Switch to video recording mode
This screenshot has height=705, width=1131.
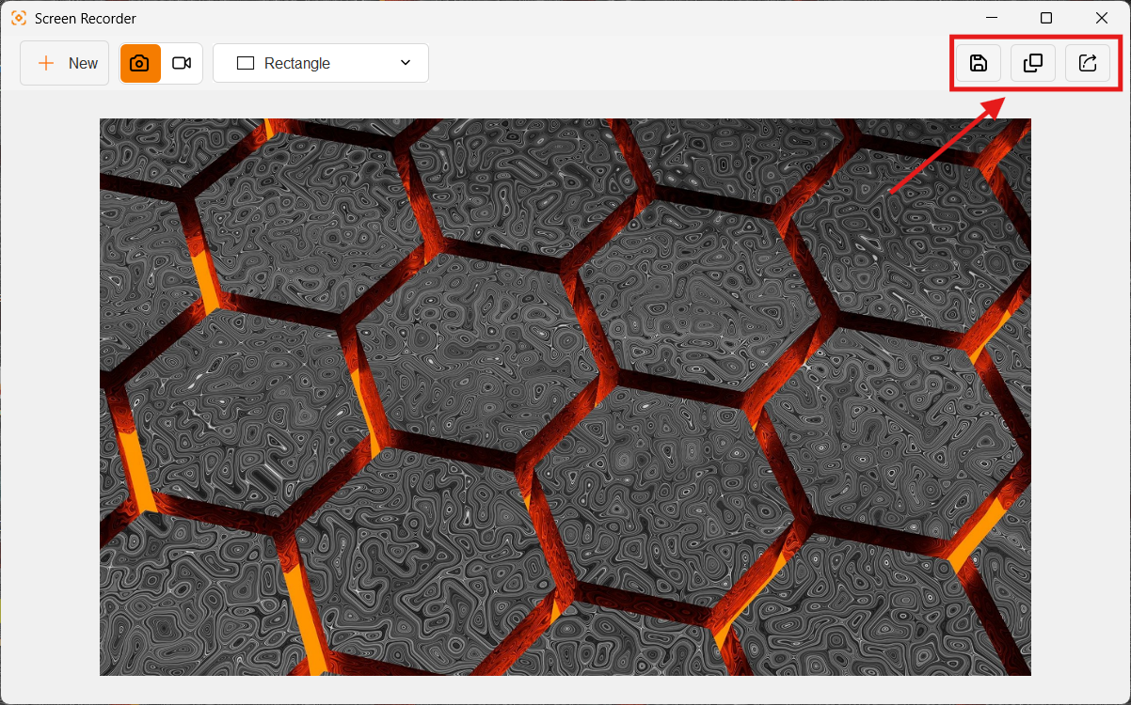click(182, 63)
